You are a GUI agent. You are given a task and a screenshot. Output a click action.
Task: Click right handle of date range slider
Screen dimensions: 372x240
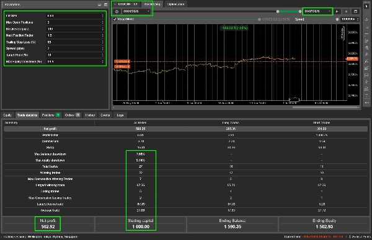pyautogui.click(x=300, y=11)
